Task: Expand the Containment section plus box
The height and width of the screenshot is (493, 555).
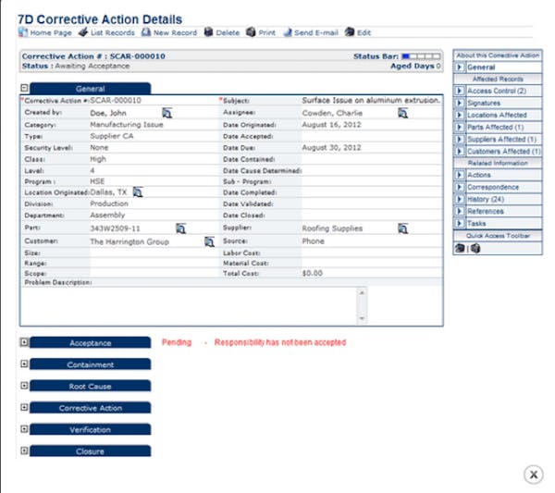Action: coord(24,364)
